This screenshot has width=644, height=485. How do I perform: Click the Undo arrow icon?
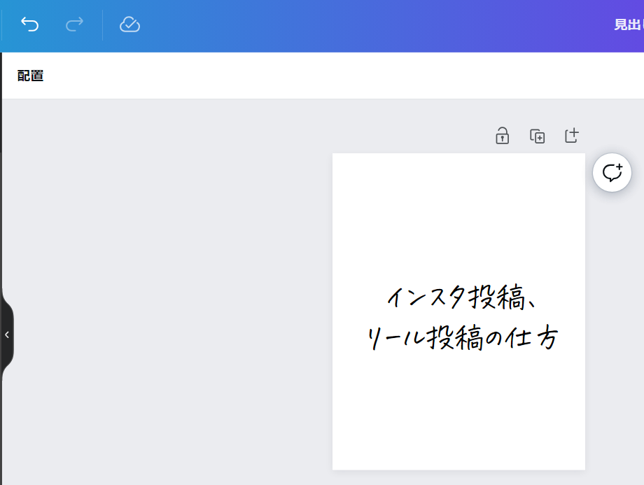coord(29,25)
